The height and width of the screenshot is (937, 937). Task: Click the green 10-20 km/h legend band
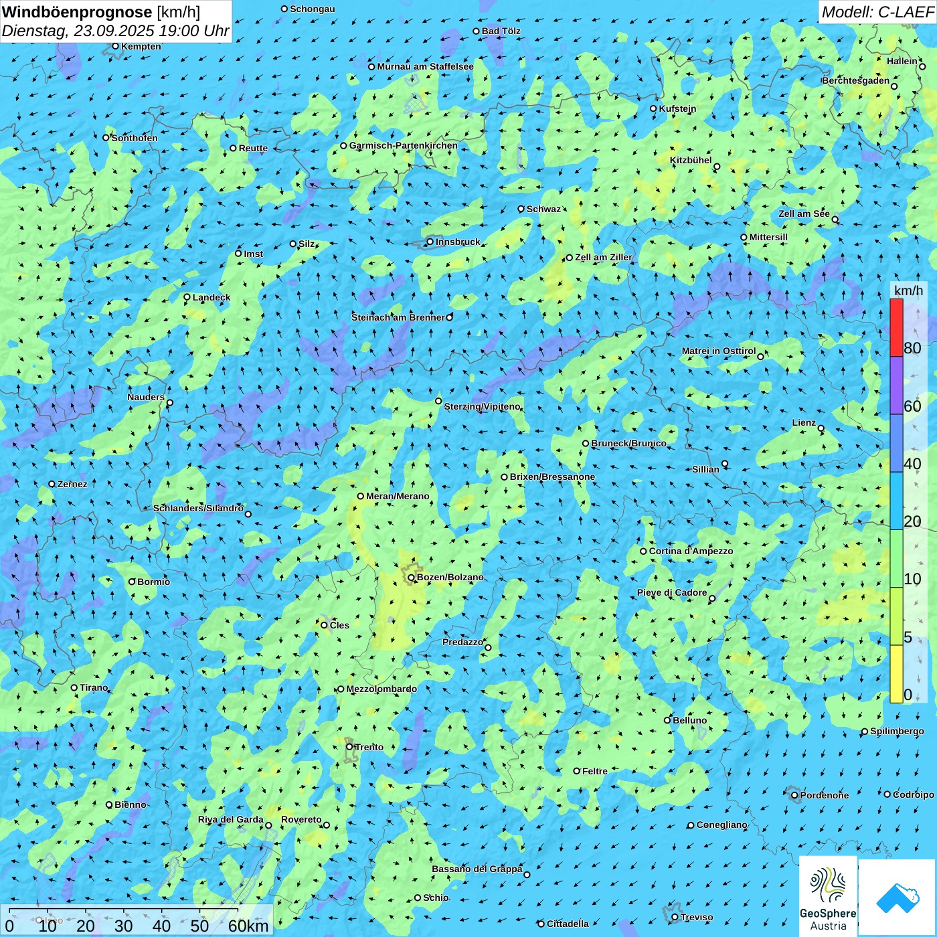(896, 559)
